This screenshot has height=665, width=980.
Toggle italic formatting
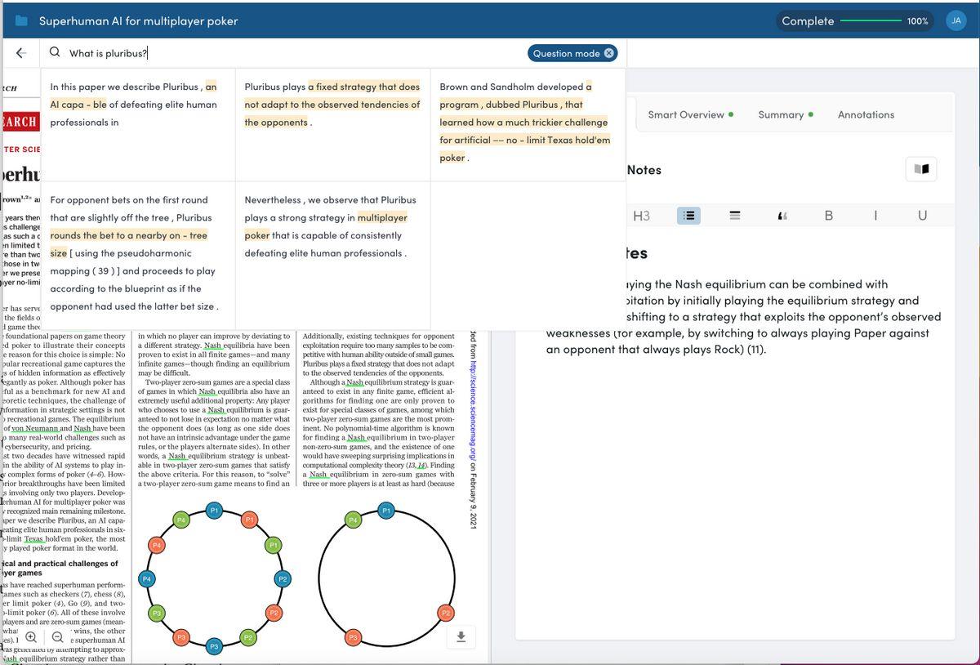point(875,216)
